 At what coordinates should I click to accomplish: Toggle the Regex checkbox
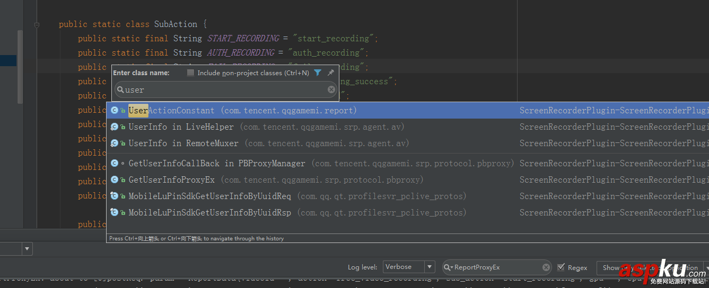tap(561, 267)
